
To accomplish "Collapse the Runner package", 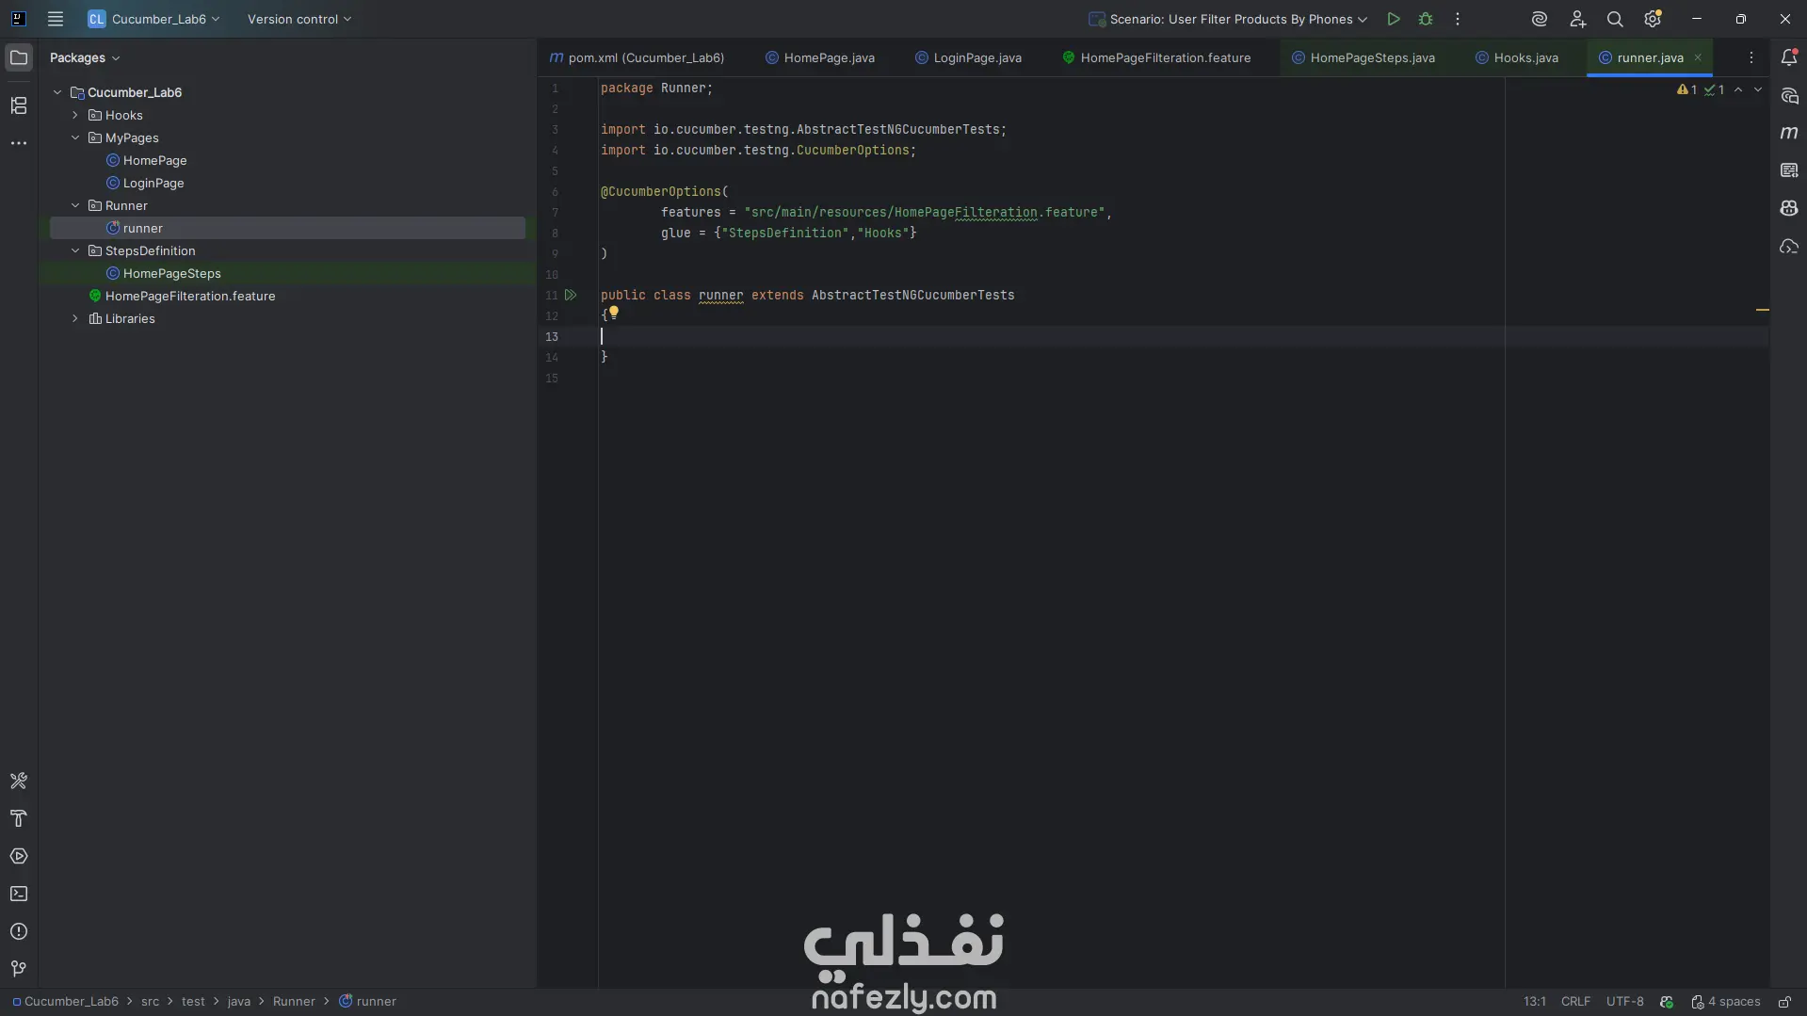I will tap(75, 205).
